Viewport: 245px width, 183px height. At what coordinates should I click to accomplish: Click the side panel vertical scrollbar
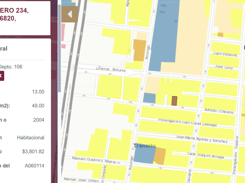pyautogui.click(x=60, y=48)
